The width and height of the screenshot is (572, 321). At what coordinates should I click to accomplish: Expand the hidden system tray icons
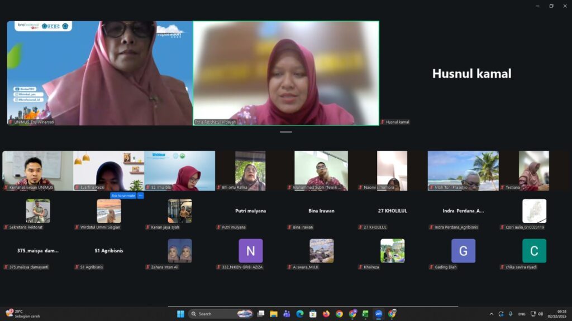(x=492, y=314)
